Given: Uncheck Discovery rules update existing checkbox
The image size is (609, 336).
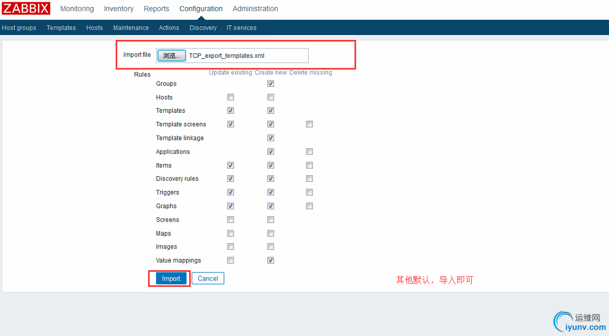Looking at the screenshot, I should point(231,179).
